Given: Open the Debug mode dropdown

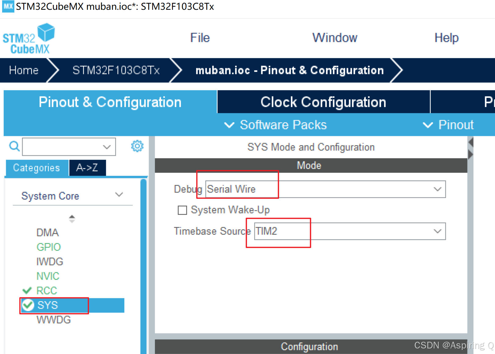Looking at the screenshot, I should tap(325, 189).
